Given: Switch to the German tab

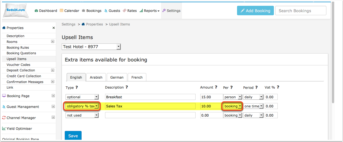Looking at the screenshot, I should [117, 78].
